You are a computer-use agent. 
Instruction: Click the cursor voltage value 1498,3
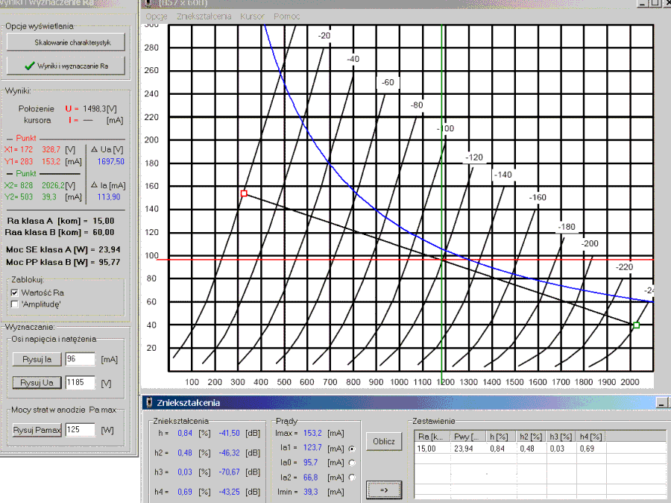pyautogui.click(x=93, y=109)
